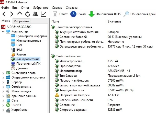156x113 pixels.
Task: Refresh the page with the circular arrow
Action: click(28, 14)
